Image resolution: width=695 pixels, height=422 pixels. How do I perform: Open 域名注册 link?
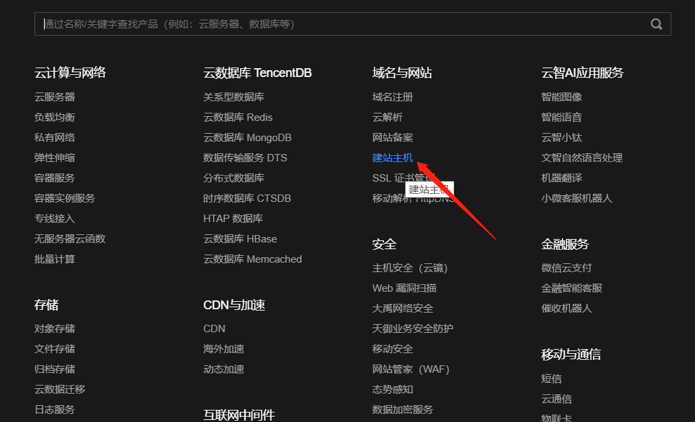coord(392,97)
